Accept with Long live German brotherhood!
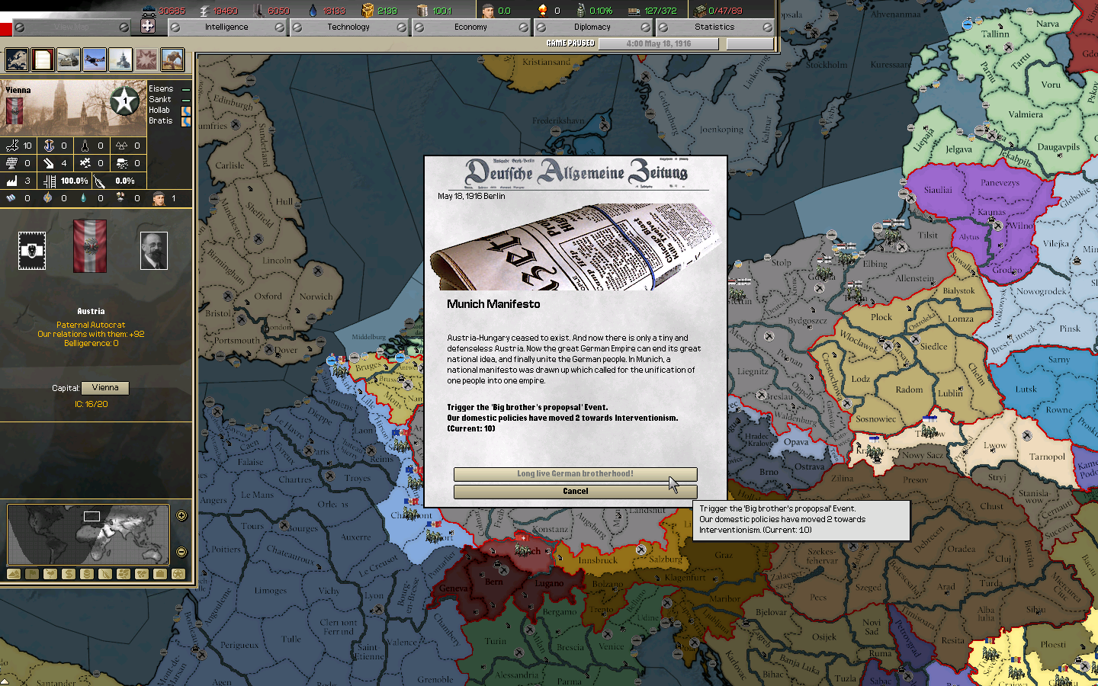The width and height of the screenshot is (1098, 686). click(x=576, y=474)
